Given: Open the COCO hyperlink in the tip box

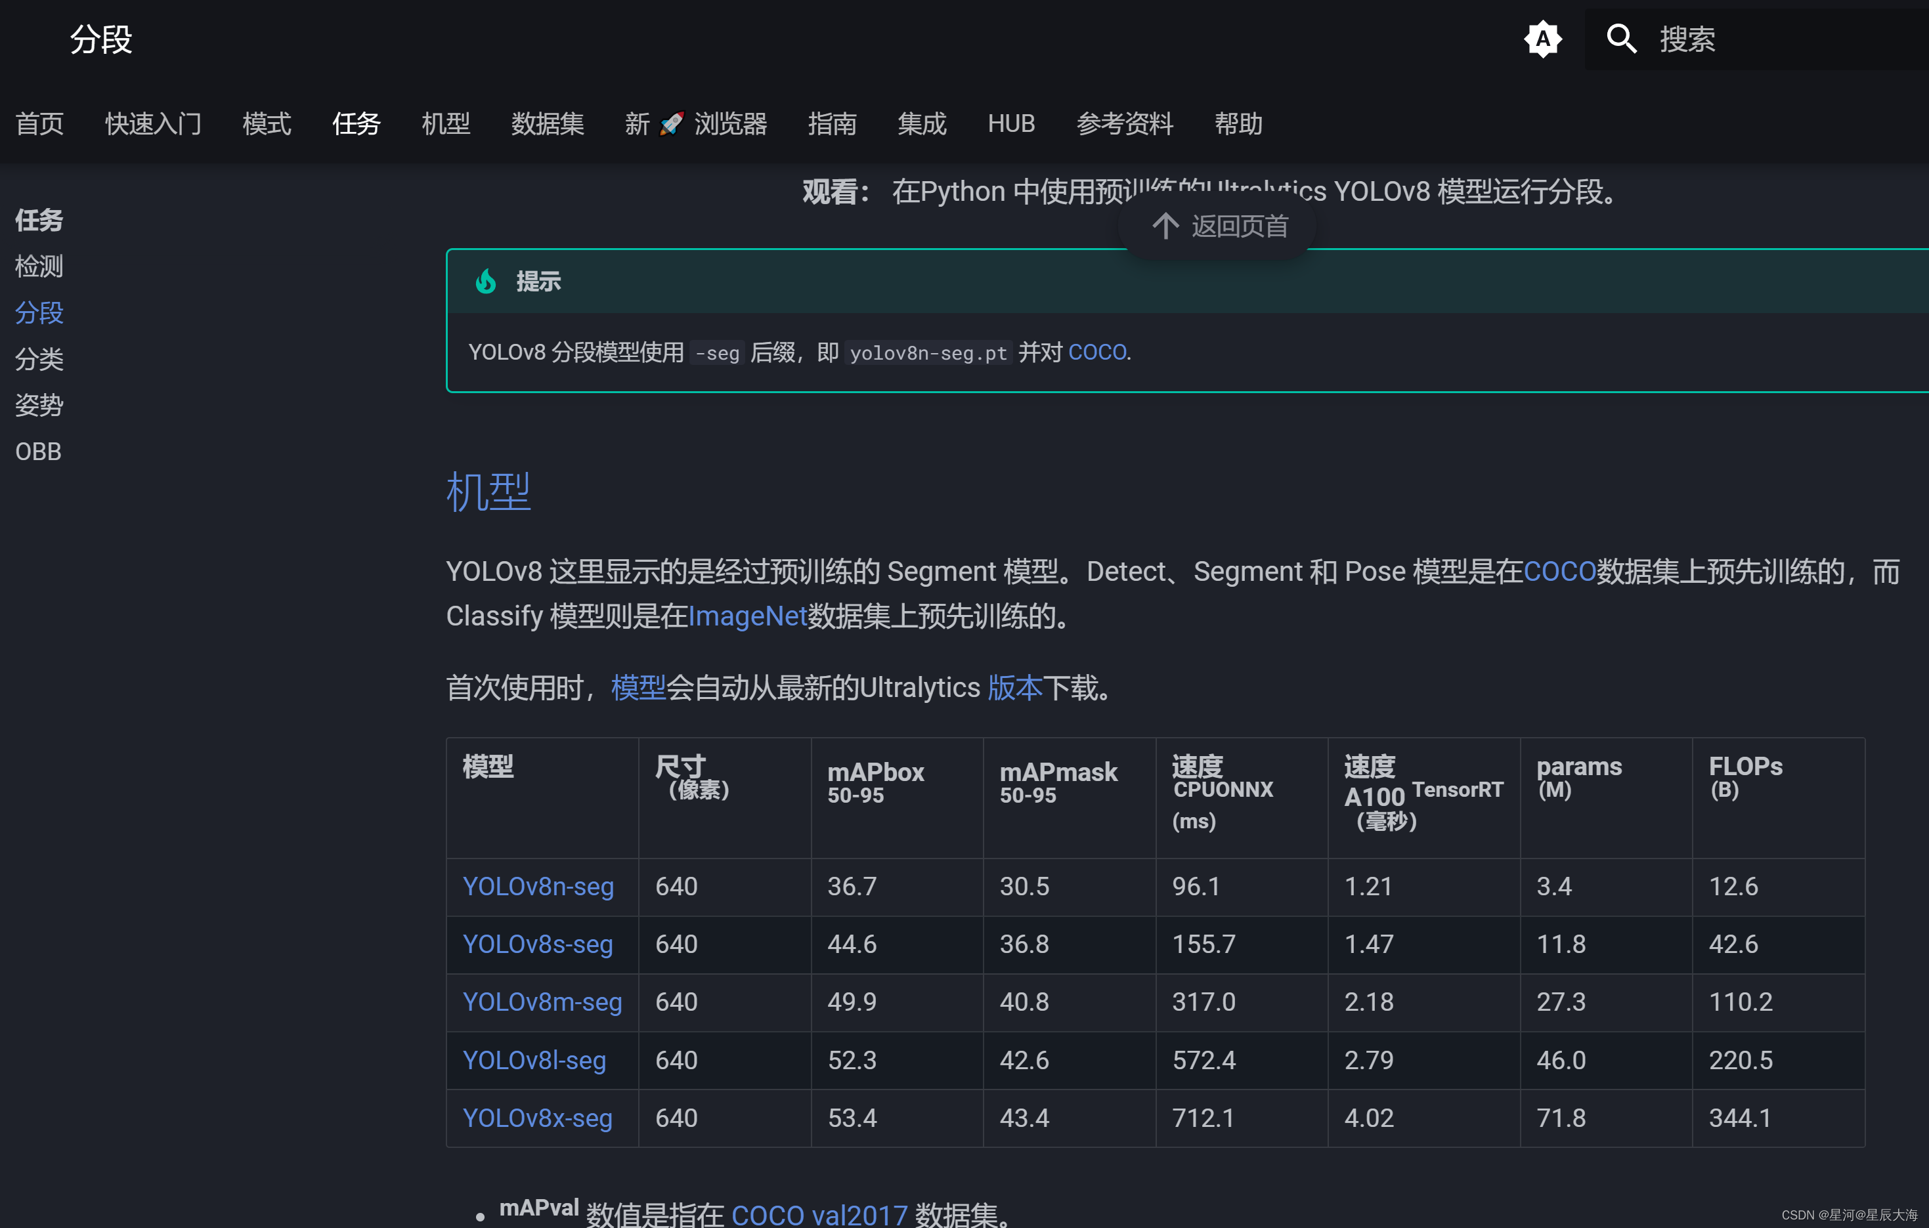Looking at the screenshot, I should [x=1096, y=352].
